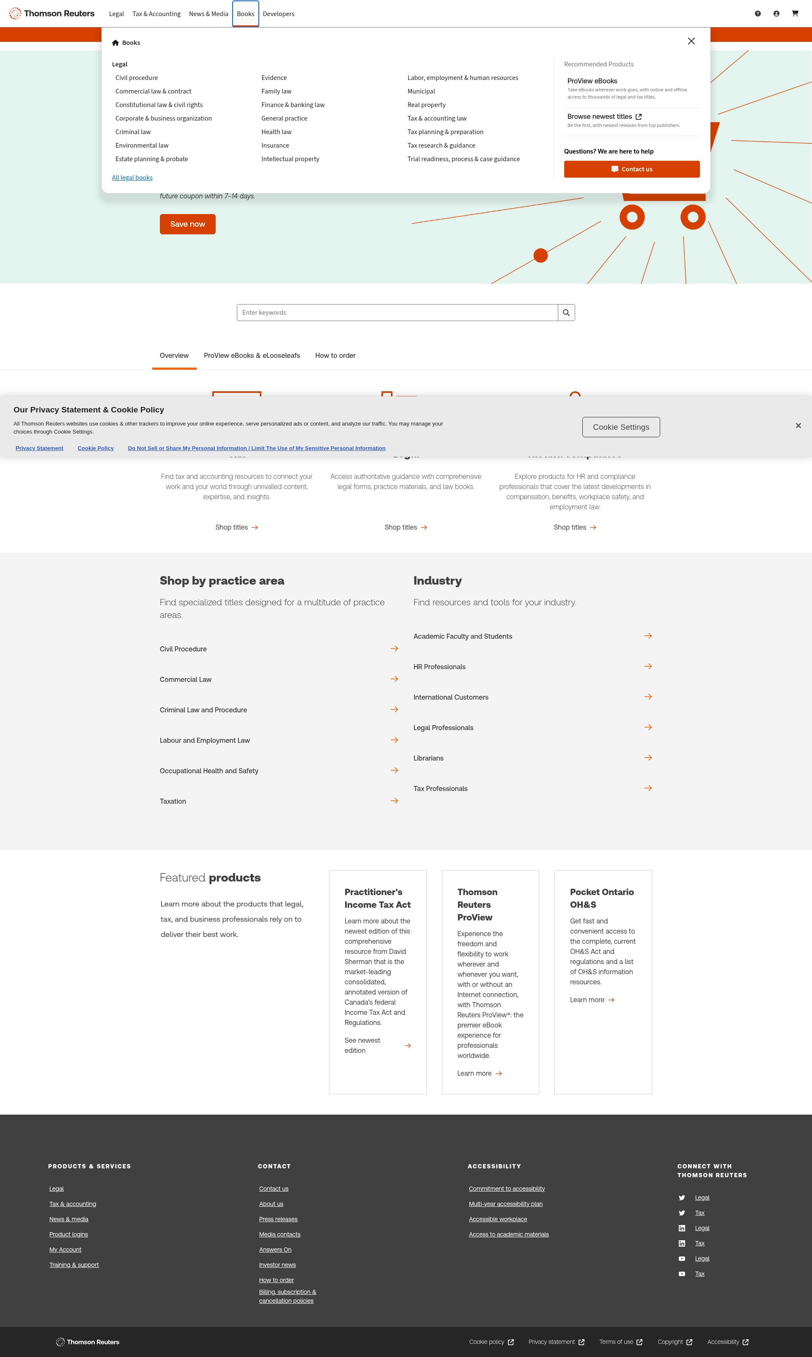This screenshot has width=812, height=1357.
Task: Click See newest edition link
Action: coord(378,1045)
